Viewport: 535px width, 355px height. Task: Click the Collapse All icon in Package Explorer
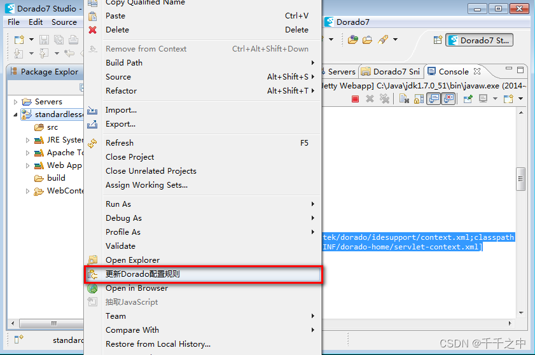82,87
